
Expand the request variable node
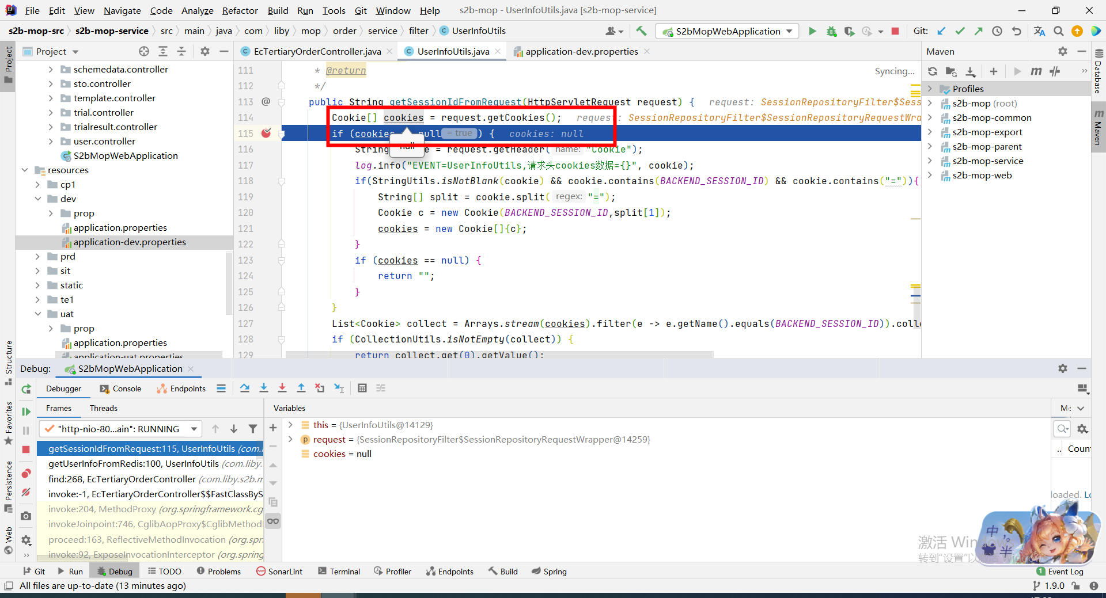point(290,439)
